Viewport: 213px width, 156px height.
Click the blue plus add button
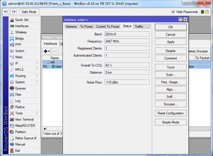point(46,51)
